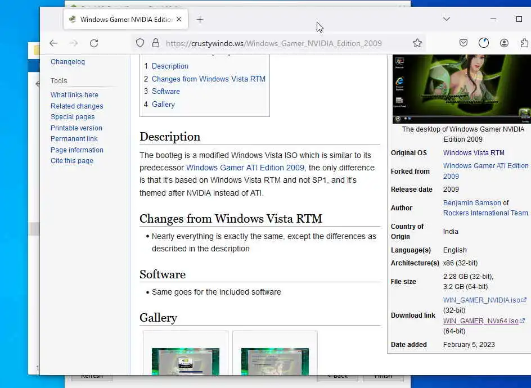Open a new tab with the plus button
Image resolution: width=531 pixels, height=388 pixels.
[200, 20]
